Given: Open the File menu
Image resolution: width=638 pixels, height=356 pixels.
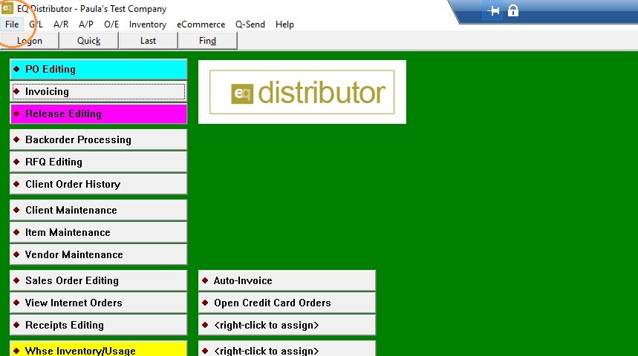Looking at the screenshot, I should 12,24.
